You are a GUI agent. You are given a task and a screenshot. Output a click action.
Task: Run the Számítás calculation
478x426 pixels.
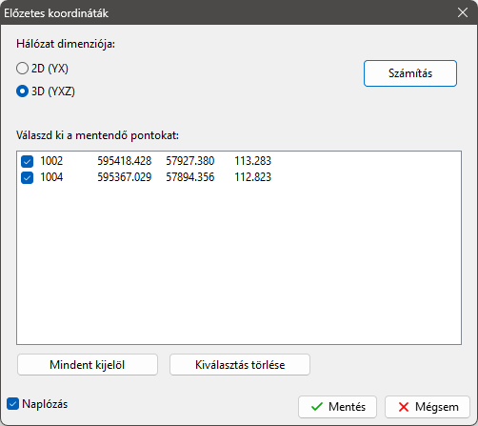(x=410, y=73)
